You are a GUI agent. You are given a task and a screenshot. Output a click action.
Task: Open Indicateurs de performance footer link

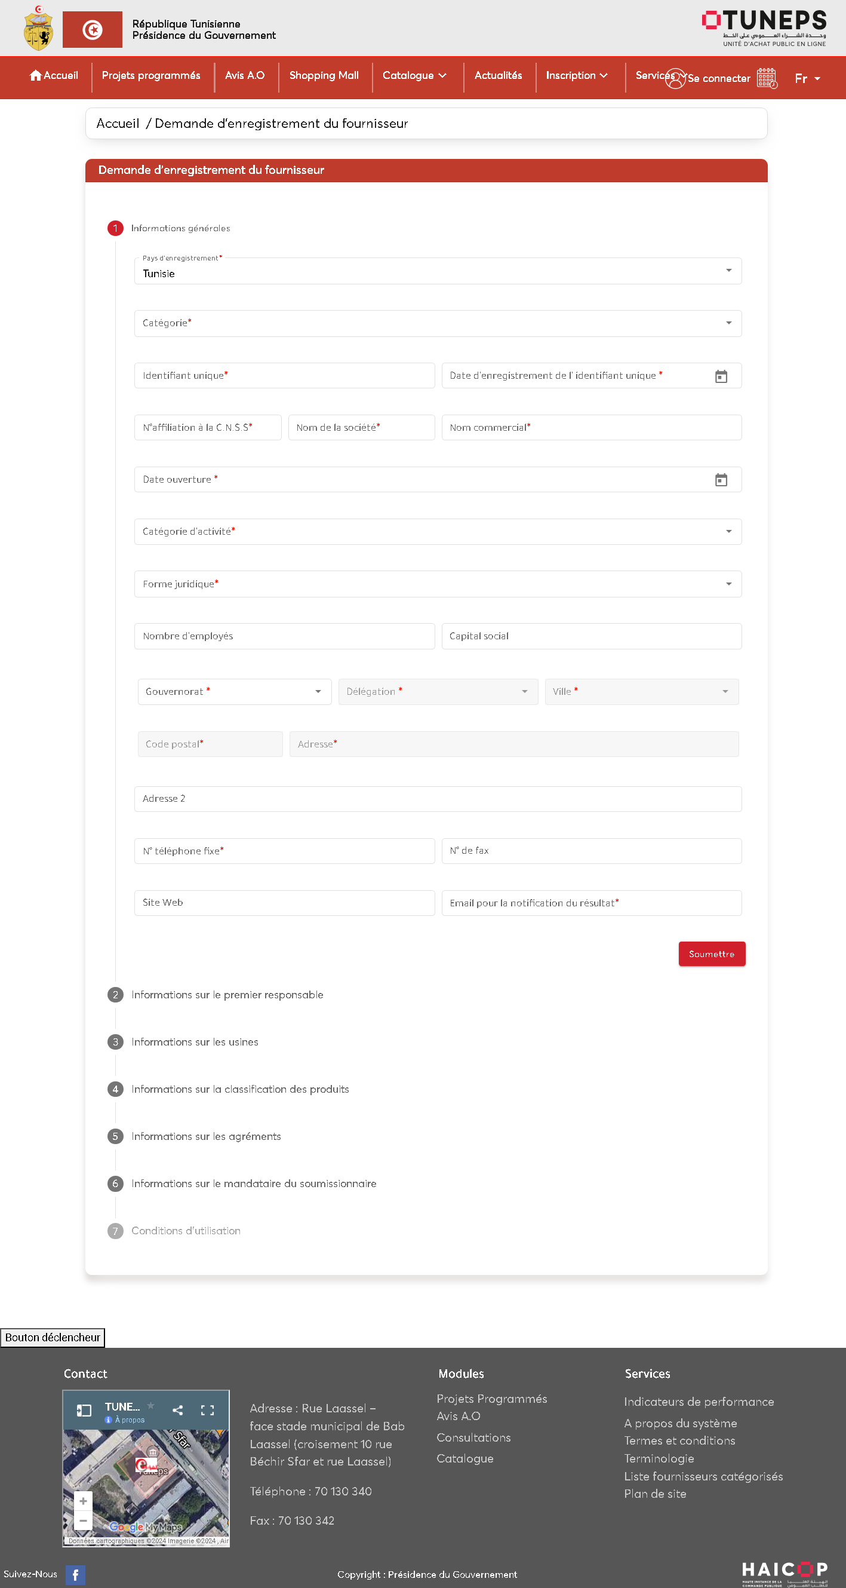tap(698, 1401)
